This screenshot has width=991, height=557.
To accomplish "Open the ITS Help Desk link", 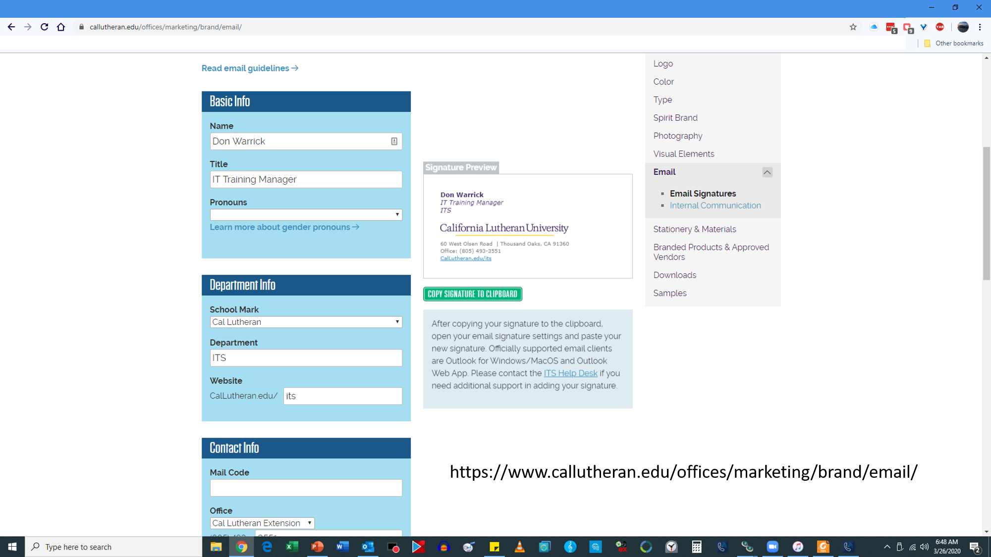I will (570, 373).
